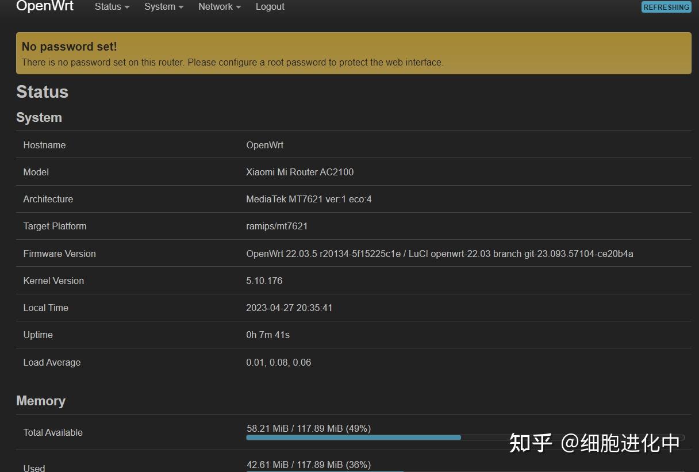Open the System menu dropdown
Viewport: 699px width, 472px height.
pos(159,7)
